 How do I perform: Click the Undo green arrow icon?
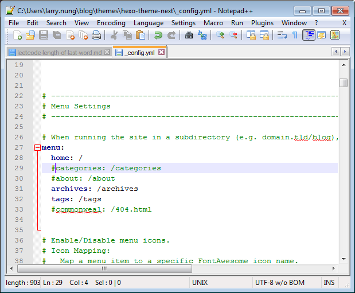pyautogui.click(x=158, y=36)
